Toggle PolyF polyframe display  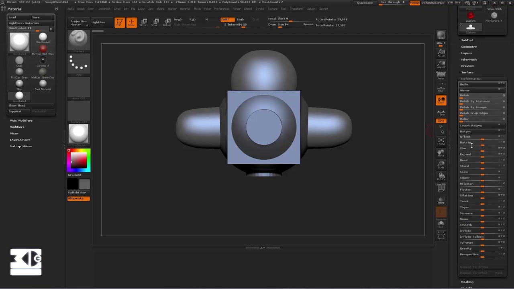coord(441,188)
